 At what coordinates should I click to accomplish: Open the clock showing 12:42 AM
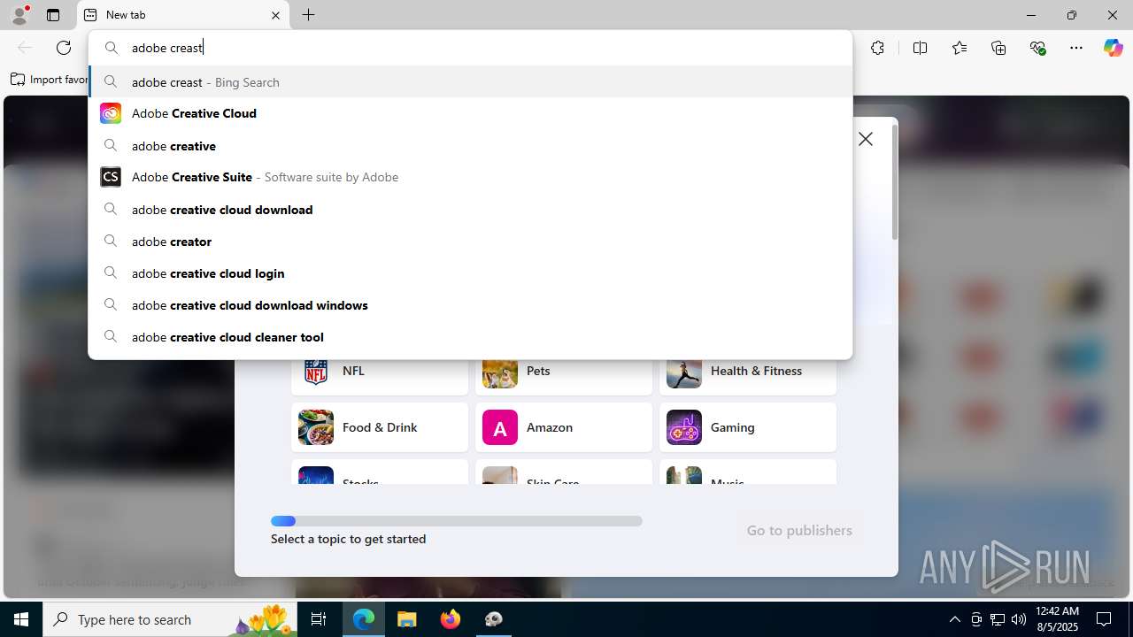pyautogui.click(x=1057, y=619)
